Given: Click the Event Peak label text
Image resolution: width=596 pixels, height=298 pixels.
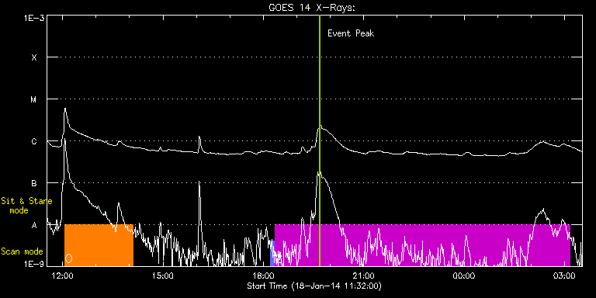Looking at the screenshot, I should tap(351, 33).
